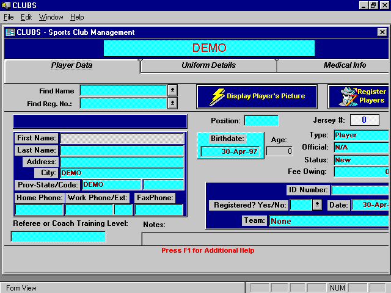The height and width of the screenshot is (293, 391).
Task: Close the Sports Club Management form
Action: click(x=382, y=32)
